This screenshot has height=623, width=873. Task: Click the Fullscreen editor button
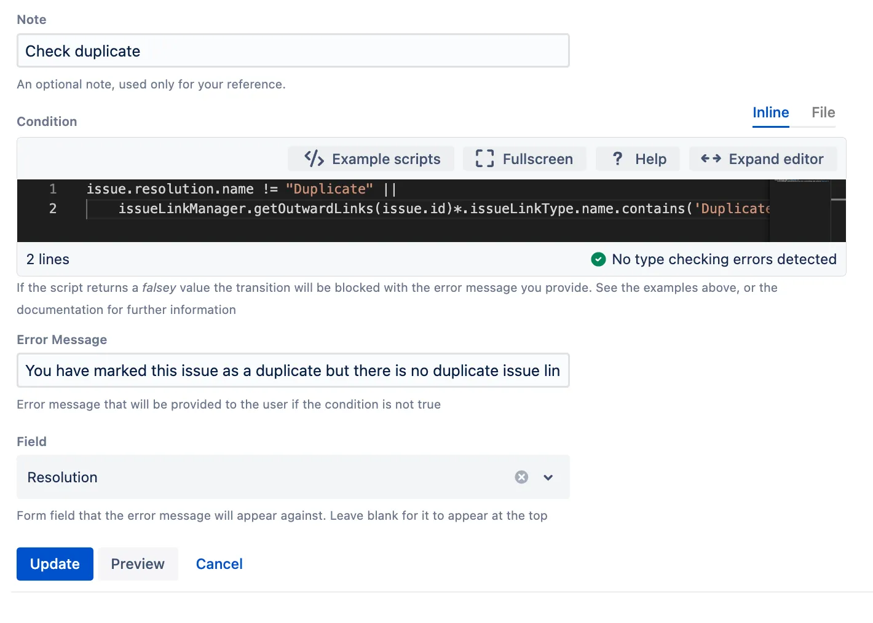click(x=524, y=159)
